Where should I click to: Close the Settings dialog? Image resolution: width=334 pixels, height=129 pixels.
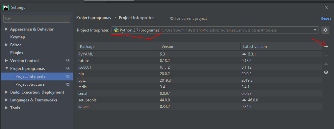point(326,8)
